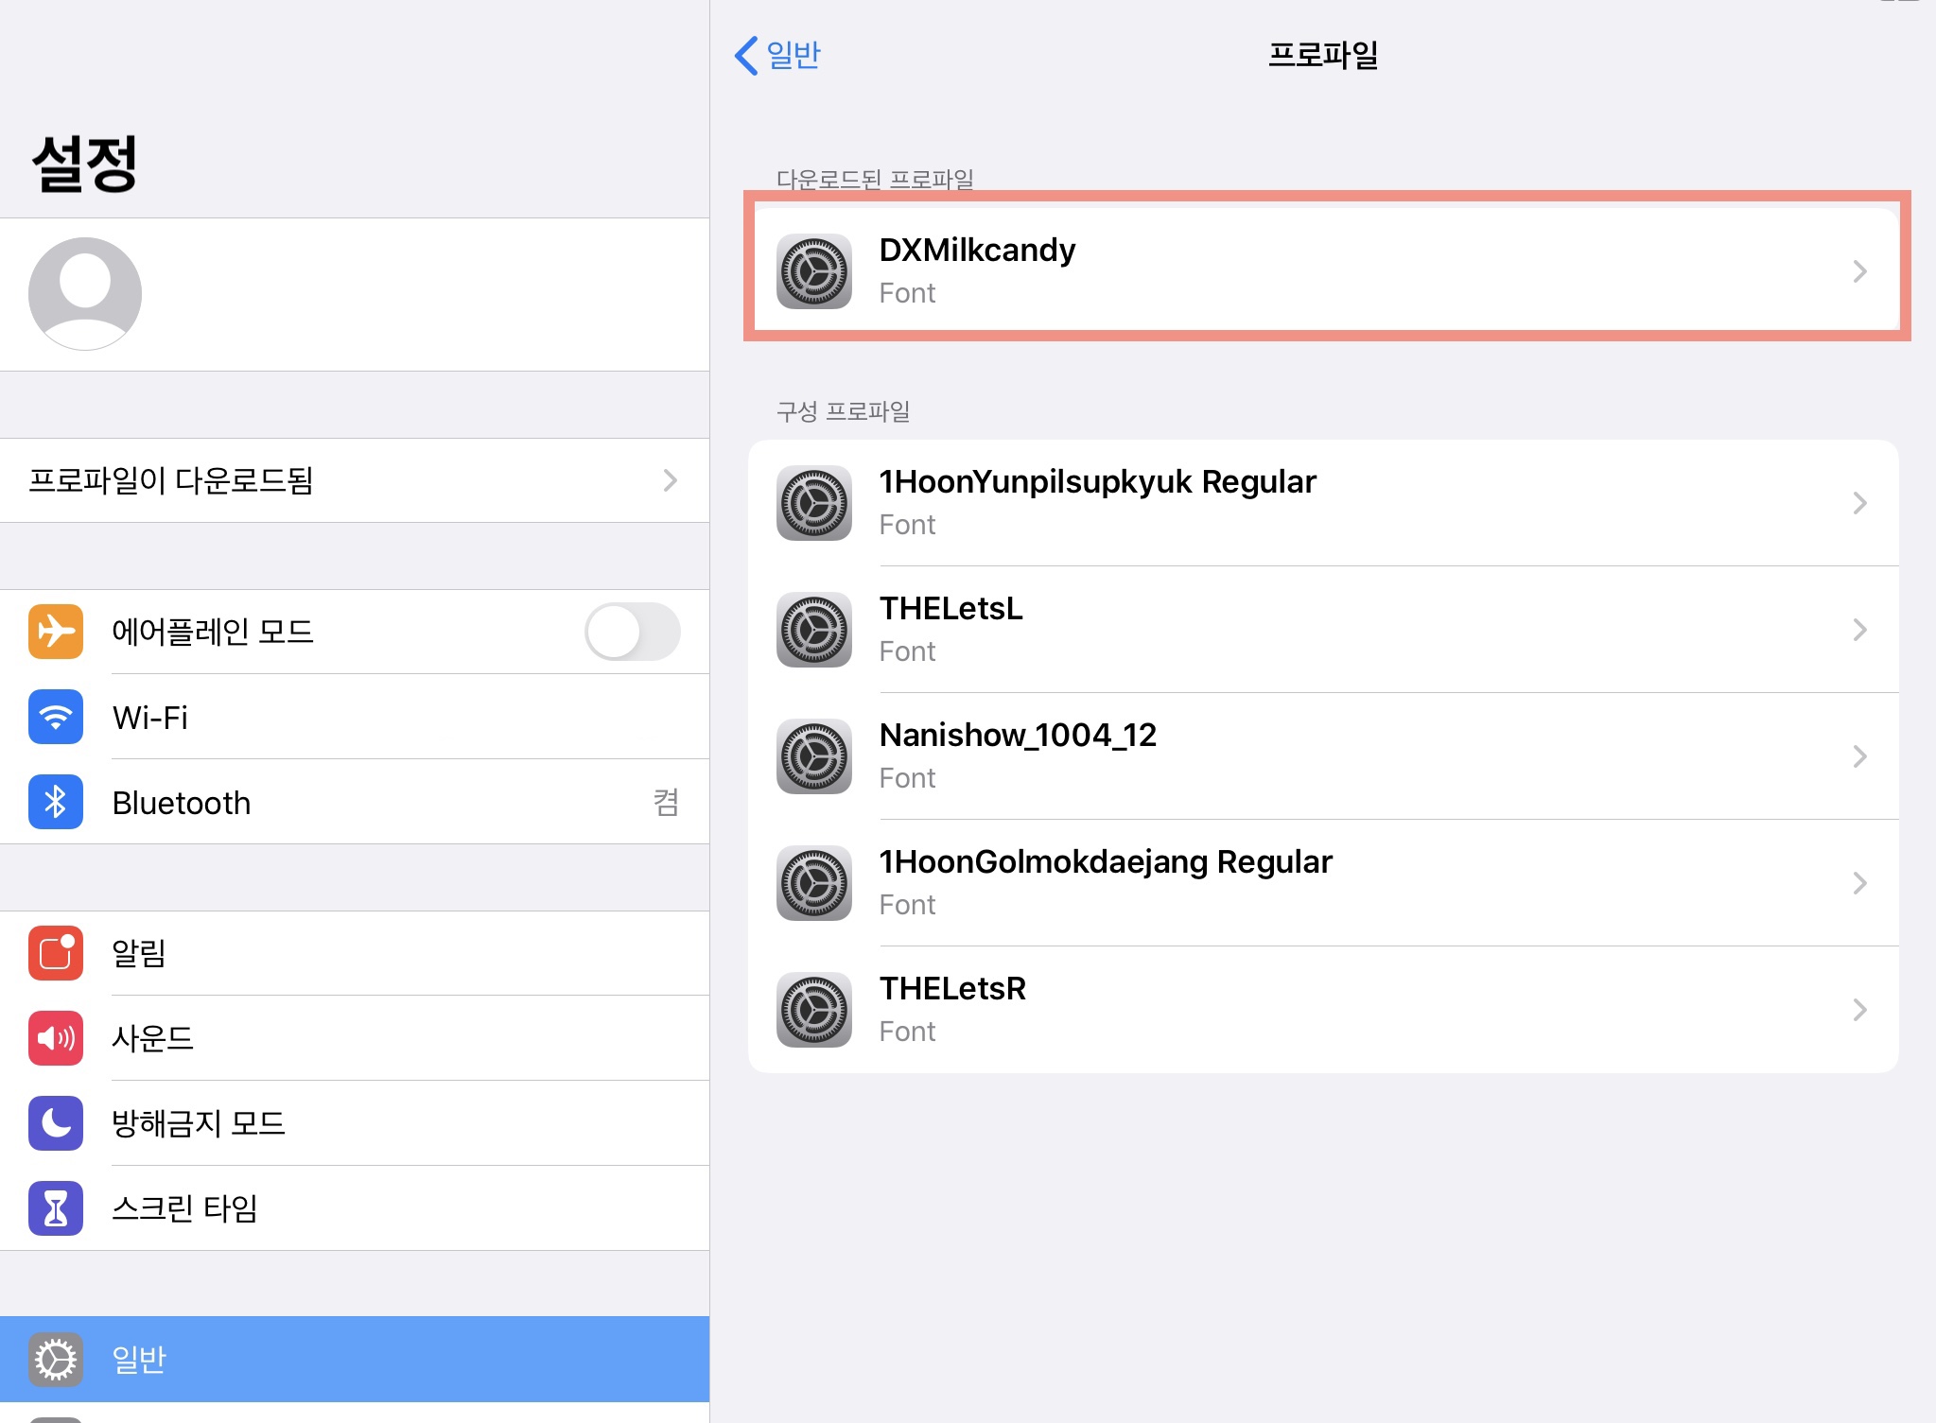Screen dimensions: 1936x1423
Task: Tap the red 알림 notifications icon
Action: click(56, 953)
